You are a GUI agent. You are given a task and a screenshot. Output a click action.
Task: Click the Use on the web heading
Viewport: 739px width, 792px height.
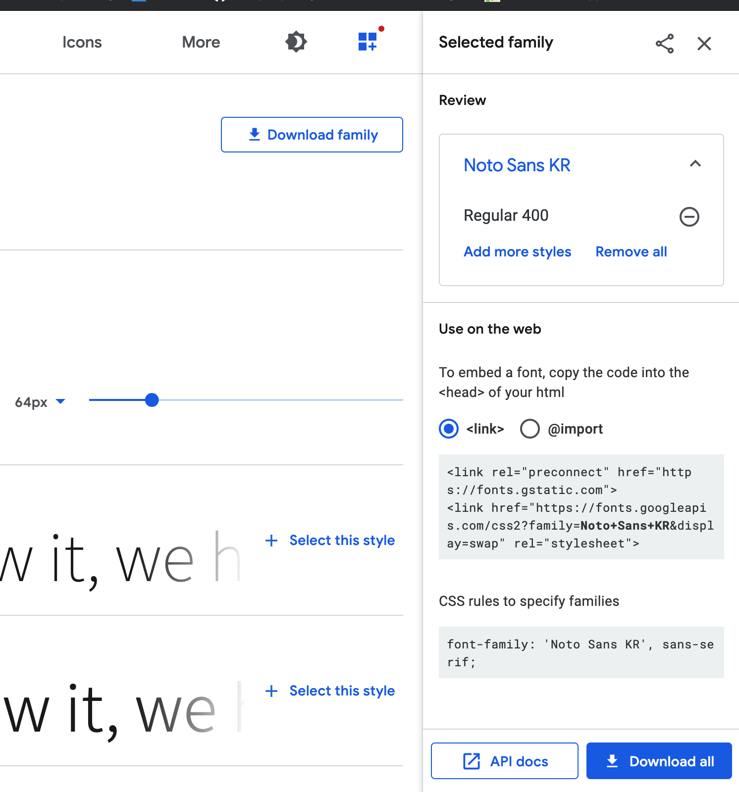coord(490,329)
